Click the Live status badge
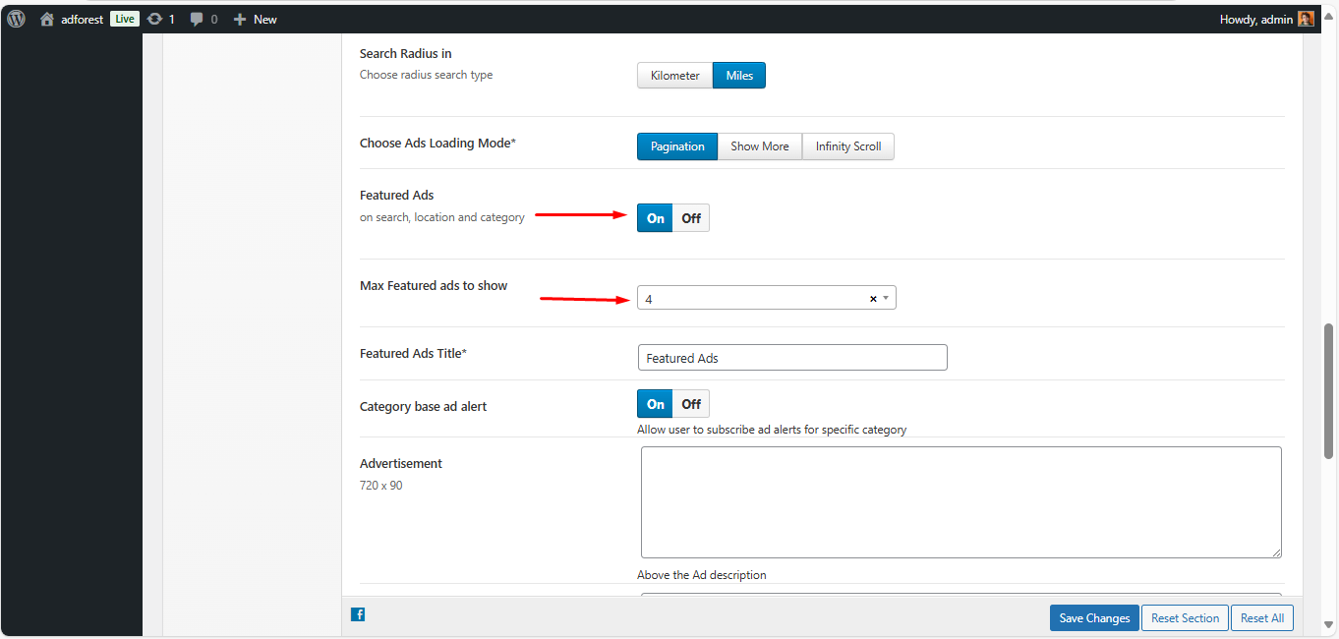The image size is (1339, 639). pyautogui.click(x=124, y=19)
